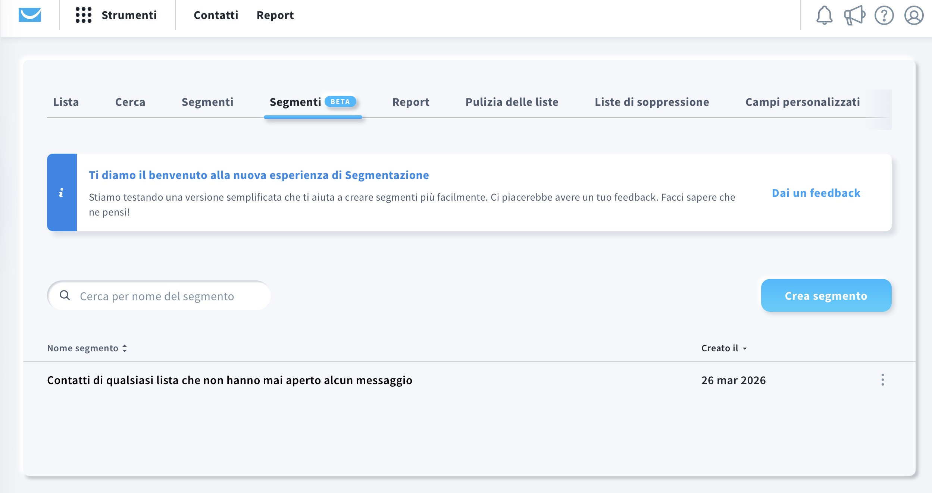Open the user account profile icon
Viewport: 932px width, 493px height.
point(914,15)
